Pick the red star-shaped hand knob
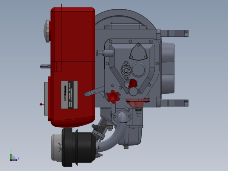 coord(113,96)
